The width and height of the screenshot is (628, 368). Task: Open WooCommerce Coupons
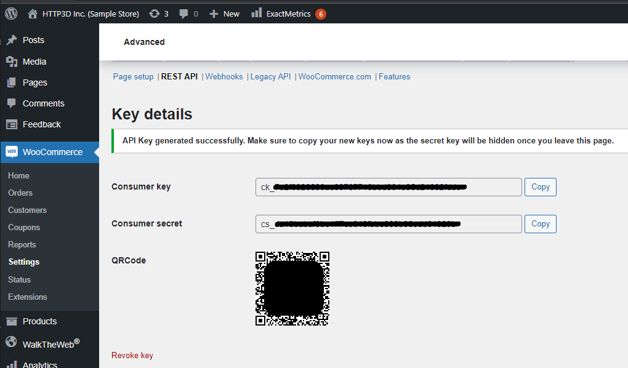[24, 228]
